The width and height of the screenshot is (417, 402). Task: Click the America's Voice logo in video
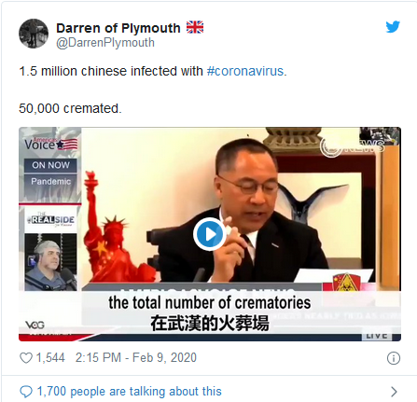tap(51, 144)
